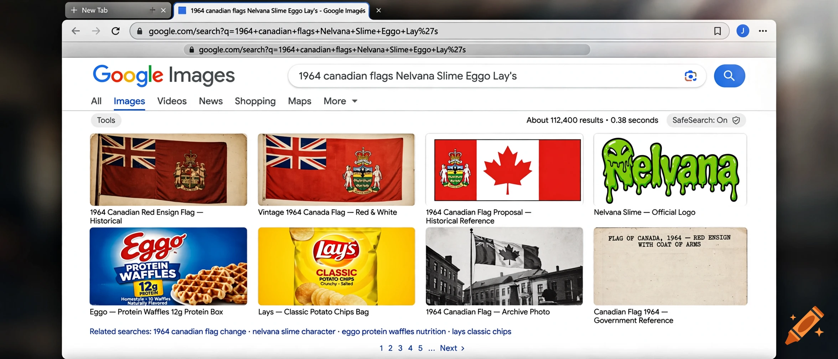Open related search 'eggo protein waffles nutrition'
This screenshot has width=838, height=359.
click(393, 332)
